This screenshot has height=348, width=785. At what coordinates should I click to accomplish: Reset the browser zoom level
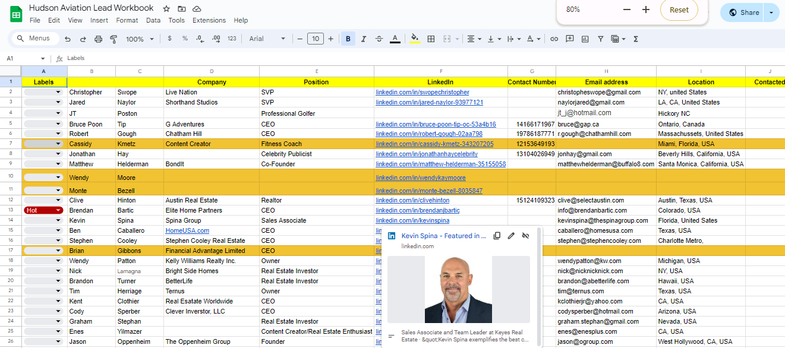pyautogui.click(x=679, y=10)
